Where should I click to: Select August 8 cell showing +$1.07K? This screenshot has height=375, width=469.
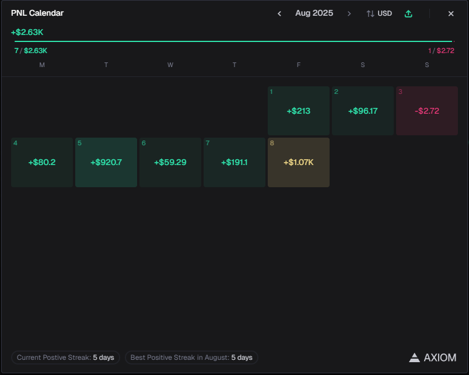coord(299,162)
